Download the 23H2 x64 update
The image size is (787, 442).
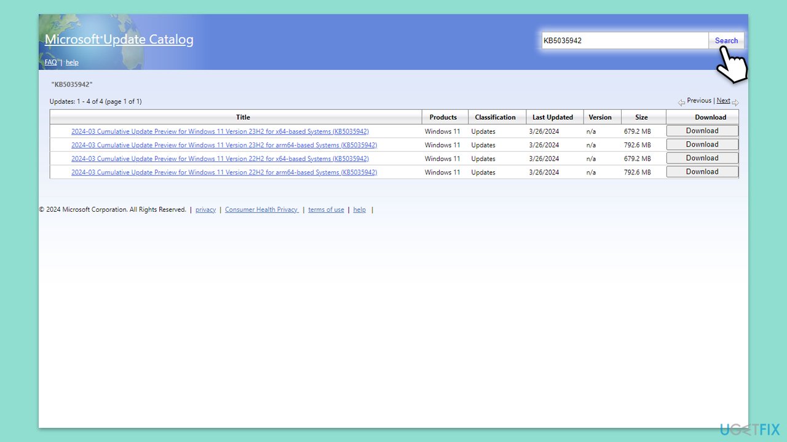tap(702, 131)
